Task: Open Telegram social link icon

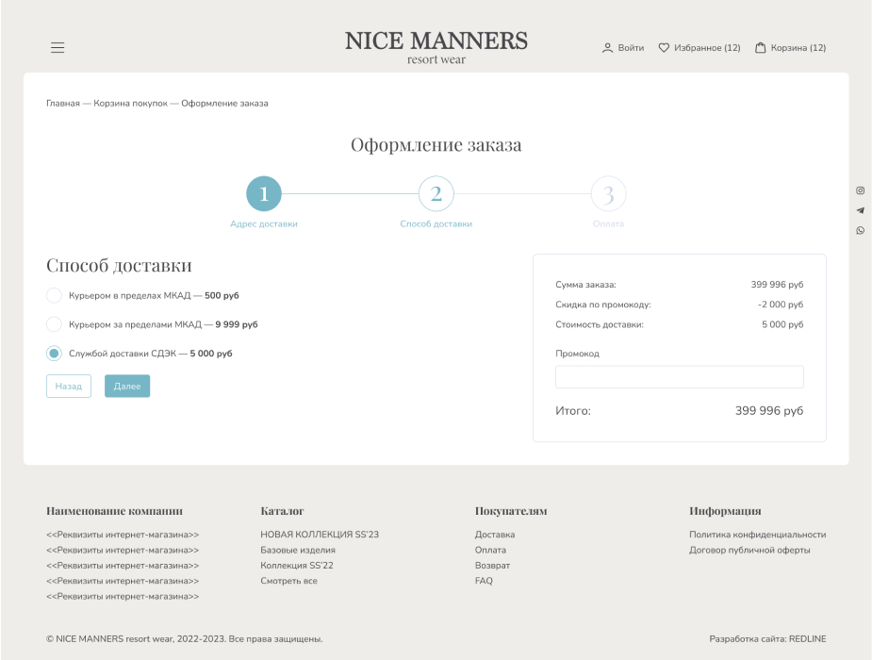Action: tap(860, 210)
